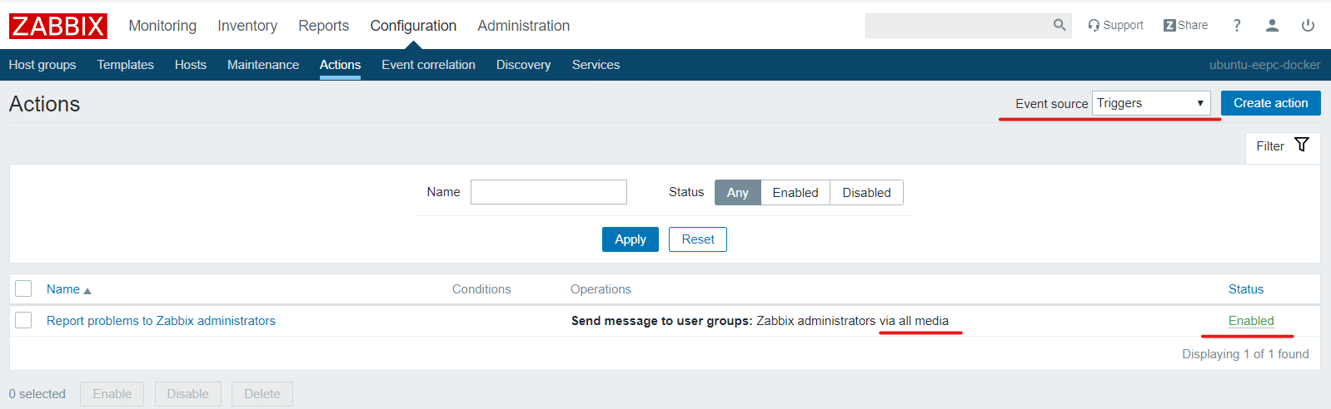Open the Event source Triggers dropdown

tap(1150, 103)
